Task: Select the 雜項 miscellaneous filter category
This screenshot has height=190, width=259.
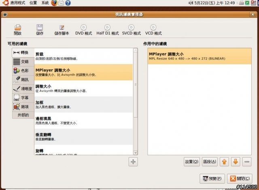Action: click(23, 107)
